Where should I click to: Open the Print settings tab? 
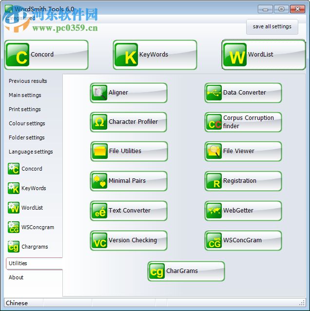click(24, 109)
